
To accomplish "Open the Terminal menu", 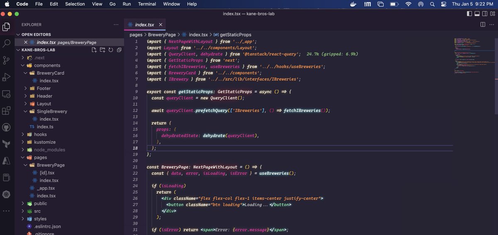I will coord(147,4).
